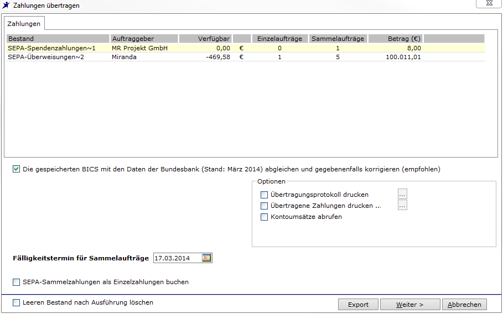Screen dimensions: 503x314
Task: Click Auftraggeber cell MR Projekt GmbH
Action: [139, 48]
